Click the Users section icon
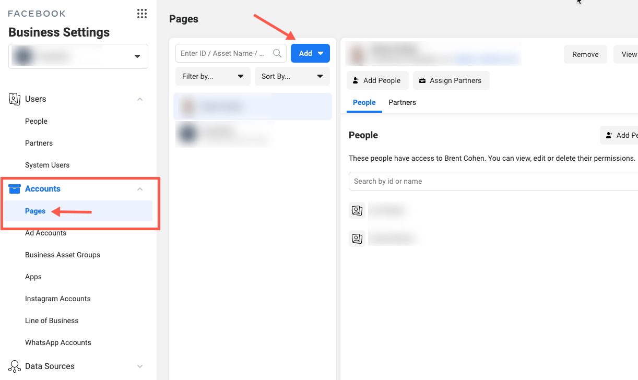The height and width of the screenshot is (380, 638). tap(15, 99)
